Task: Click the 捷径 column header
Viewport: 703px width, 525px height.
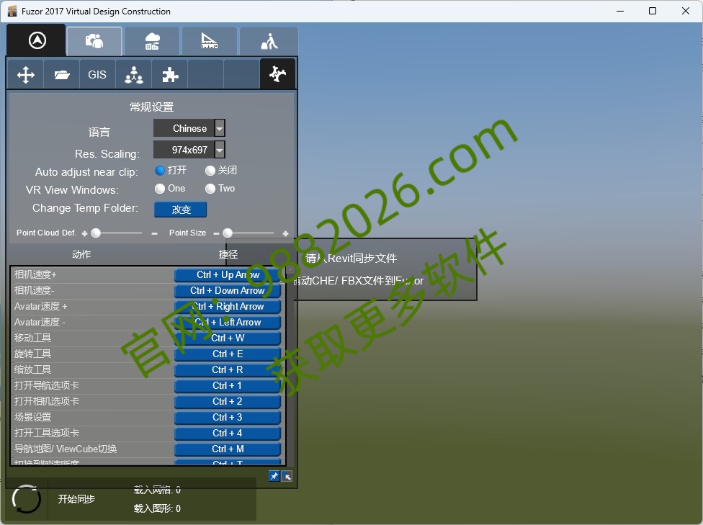Action: click(x=228, y=254)
